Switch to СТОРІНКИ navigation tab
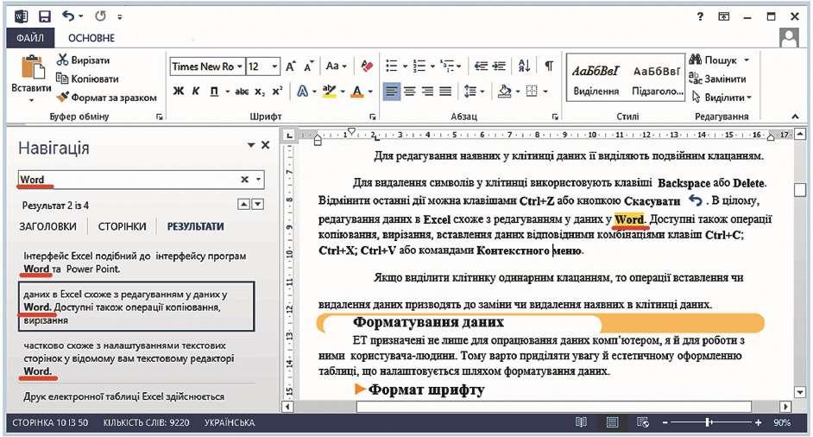The image size is (813, 437). tap(123, 227)
